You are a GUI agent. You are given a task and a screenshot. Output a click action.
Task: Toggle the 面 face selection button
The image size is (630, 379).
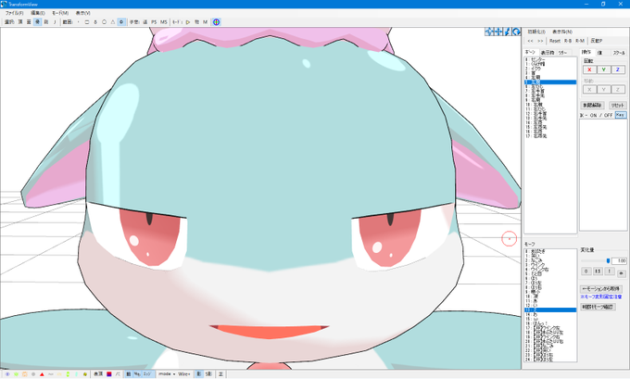point(29,22)
